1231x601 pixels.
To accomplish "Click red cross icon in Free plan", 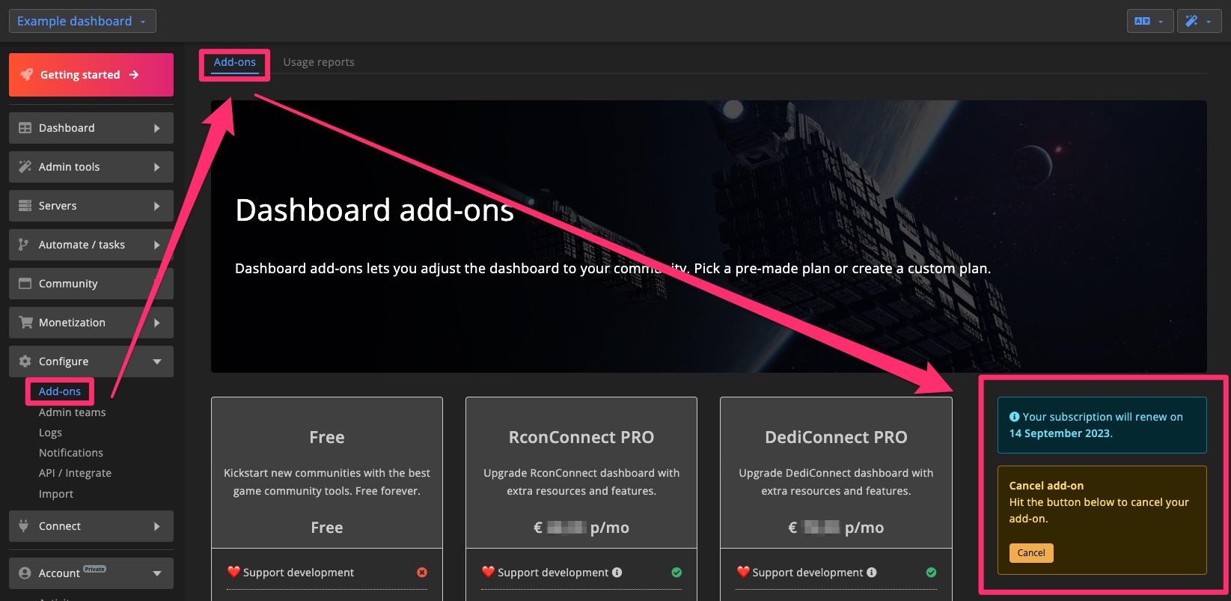I will (422, 573).
